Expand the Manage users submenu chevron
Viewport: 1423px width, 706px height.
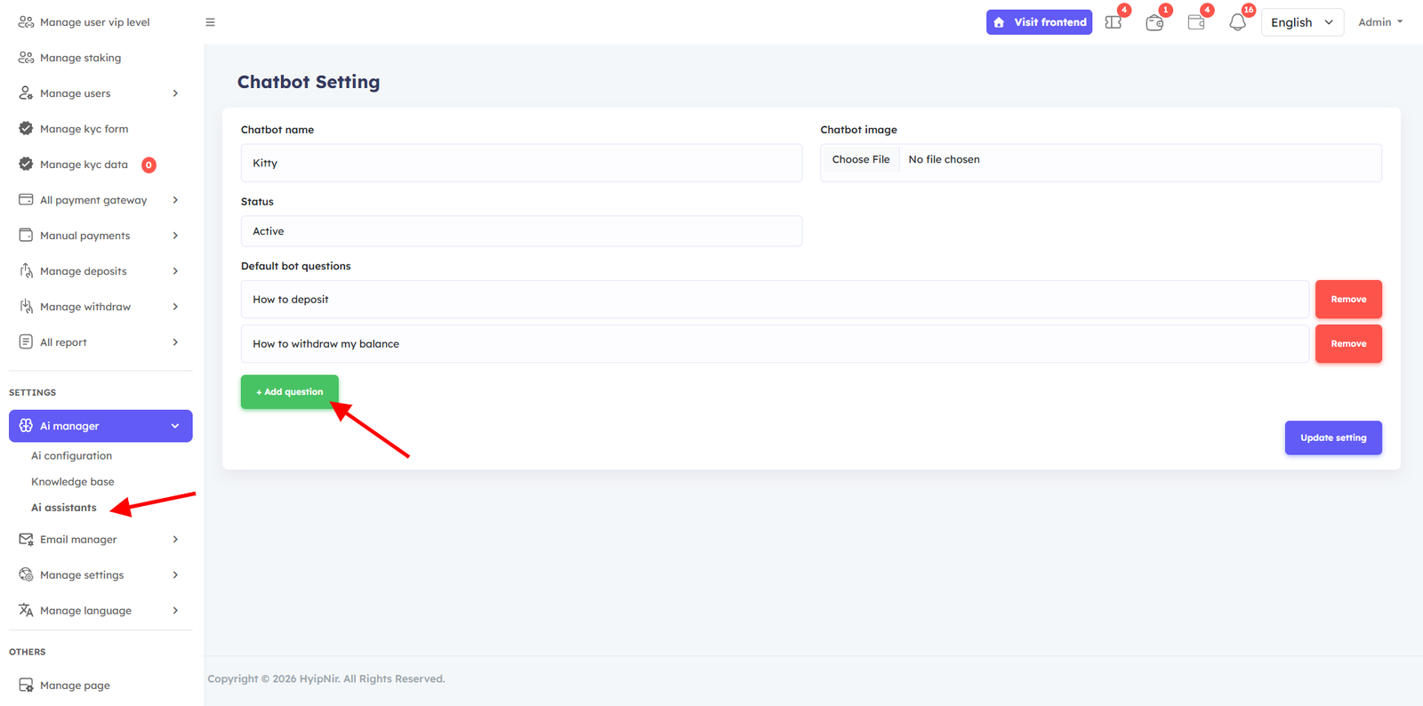point(175,93)
